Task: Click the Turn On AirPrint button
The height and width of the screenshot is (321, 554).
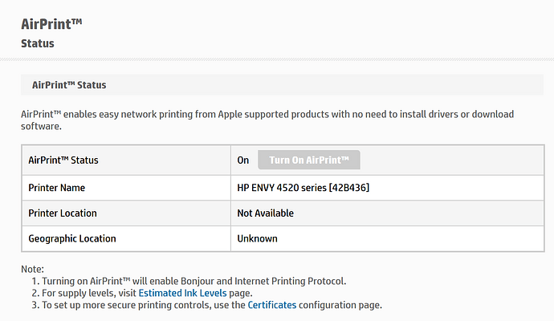Action: point(309,160)
